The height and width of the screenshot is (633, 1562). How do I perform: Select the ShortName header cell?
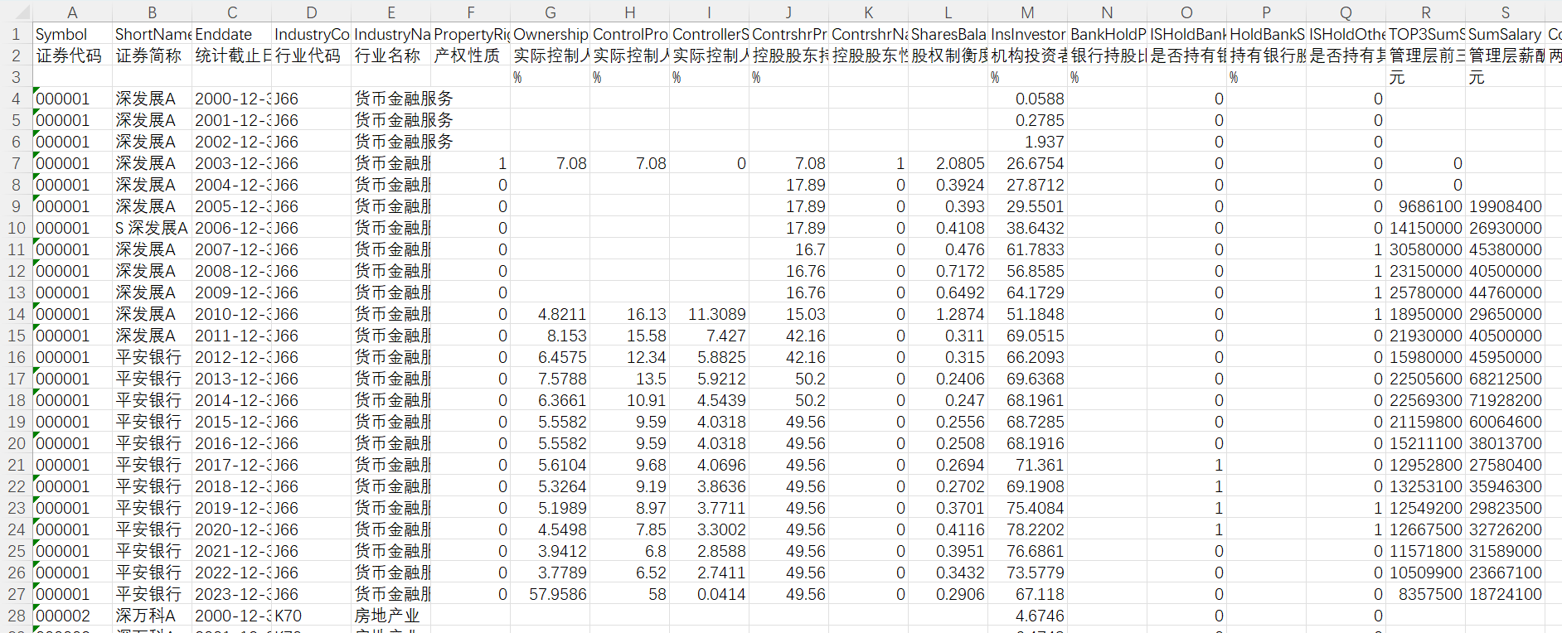152,34
